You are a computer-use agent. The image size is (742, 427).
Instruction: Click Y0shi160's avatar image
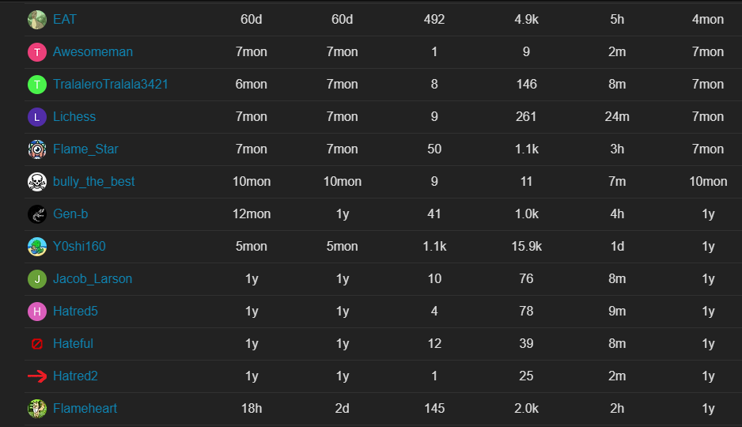[36, 247]
